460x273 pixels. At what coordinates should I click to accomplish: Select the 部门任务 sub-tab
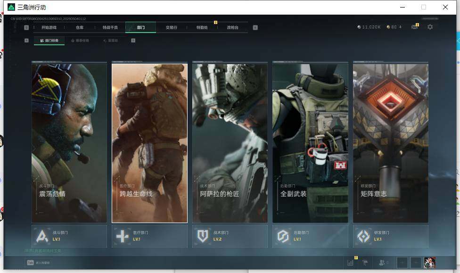(49, 41)
